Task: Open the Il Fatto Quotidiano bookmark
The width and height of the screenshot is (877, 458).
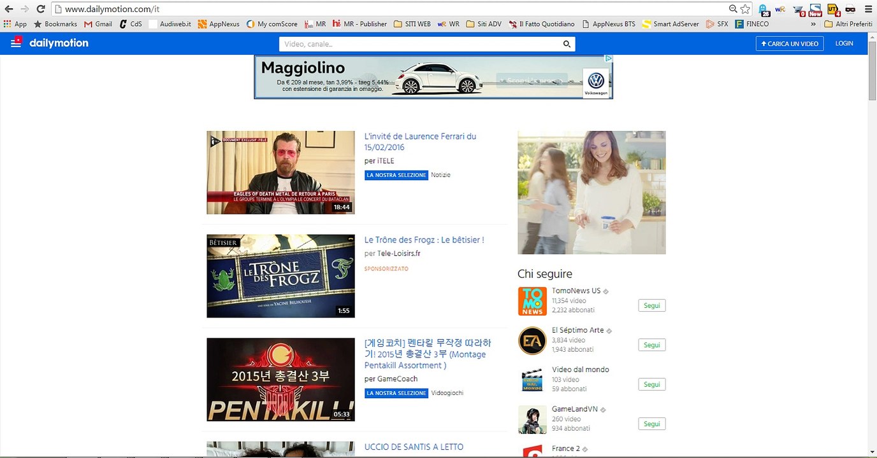Action: pyautogui.click(x=542, y=24)
